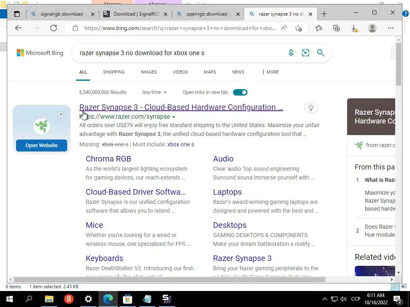Click the Open Website button
This screenshot has height=307, width=410.
click(x=42, y=146)
